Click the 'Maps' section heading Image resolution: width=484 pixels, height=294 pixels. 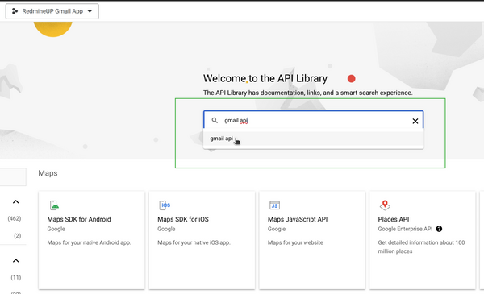point(48,173)
